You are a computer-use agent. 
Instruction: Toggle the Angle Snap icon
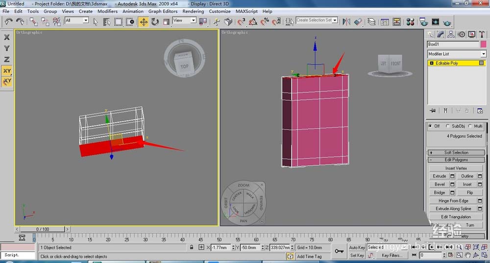[253, 22]
